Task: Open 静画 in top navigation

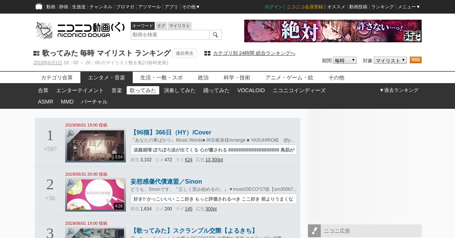Action: [x=64, y=7]
